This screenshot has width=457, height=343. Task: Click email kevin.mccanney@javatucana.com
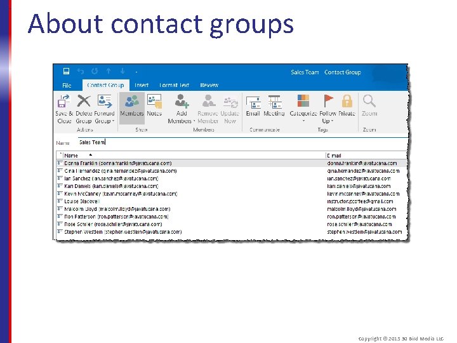tap(363, 194)
